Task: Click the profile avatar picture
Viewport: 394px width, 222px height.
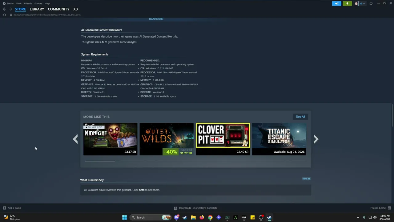Action: pos(356,4)
